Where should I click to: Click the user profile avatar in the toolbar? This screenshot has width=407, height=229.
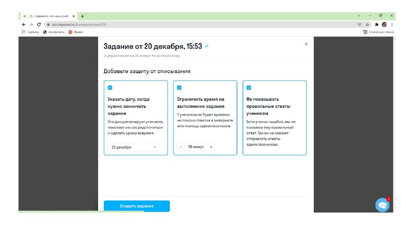click(x=384, y=24)
